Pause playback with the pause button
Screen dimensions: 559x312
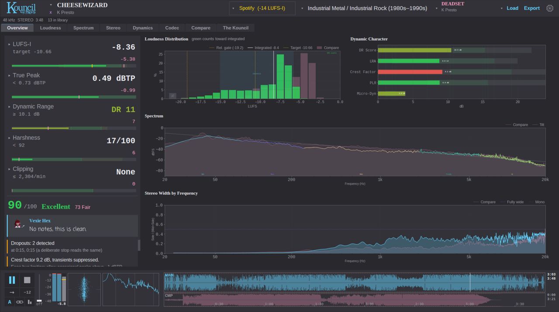pos(12,280)
